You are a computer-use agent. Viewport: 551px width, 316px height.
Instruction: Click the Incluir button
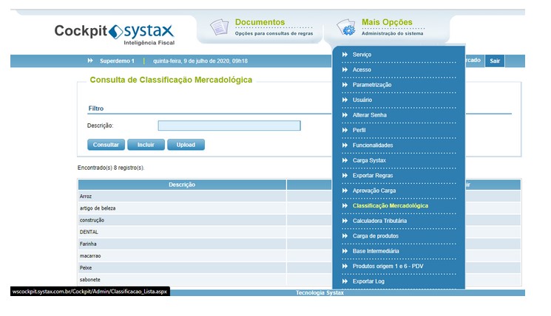click(146, 145)
